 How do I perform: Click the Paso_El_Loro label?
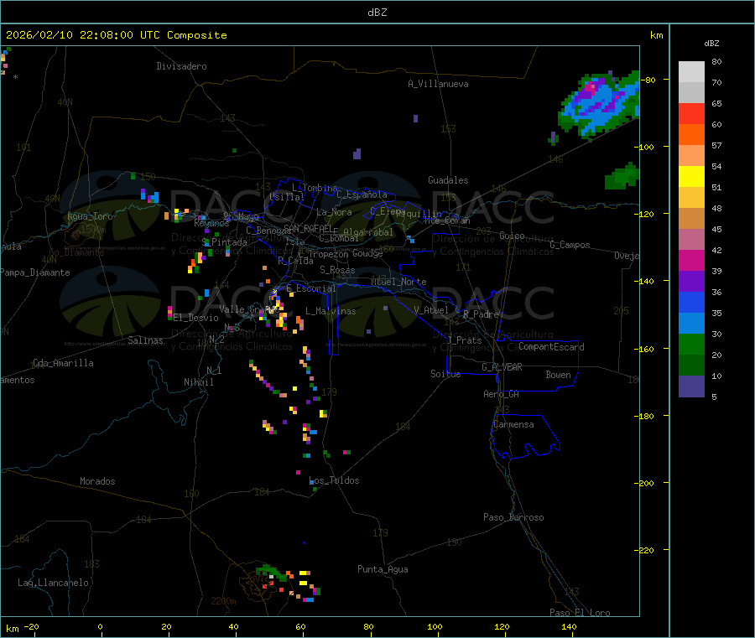pyautogui.click(x=580, y=613)
